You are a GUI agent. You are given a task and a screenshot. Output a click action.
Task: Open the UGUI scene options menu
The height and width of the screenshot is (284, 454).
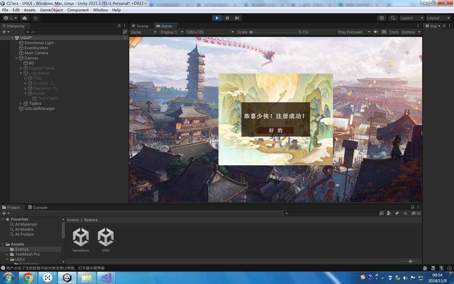pyautogui.click(x=125, y=38)
